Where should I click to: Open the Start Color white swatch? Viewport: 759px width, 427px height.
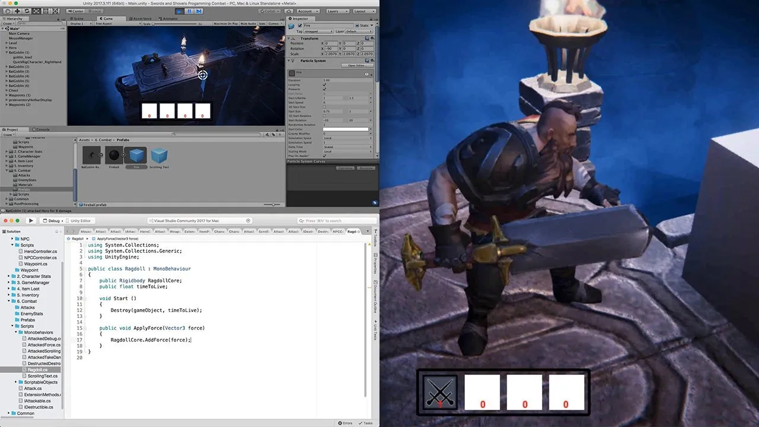345,129
